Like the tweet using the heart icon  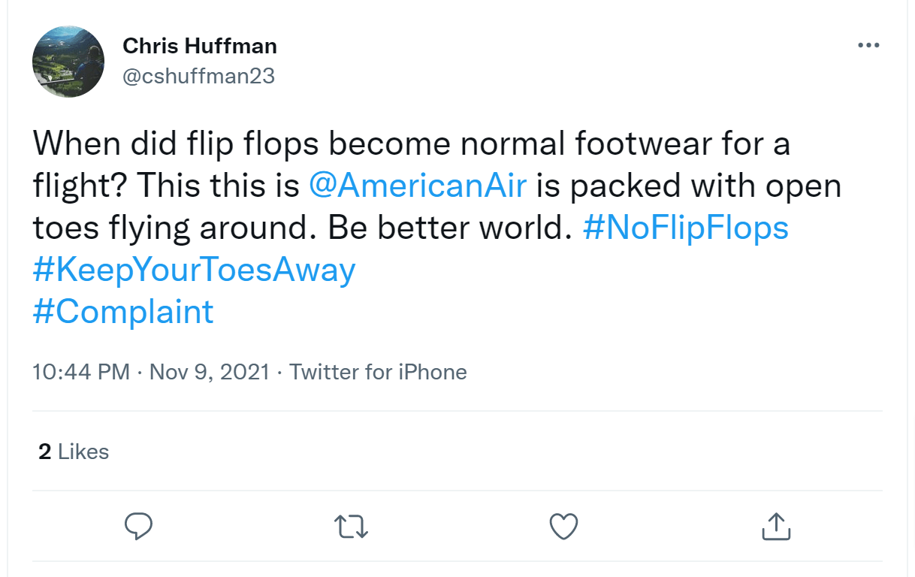(x=563, y=527)
